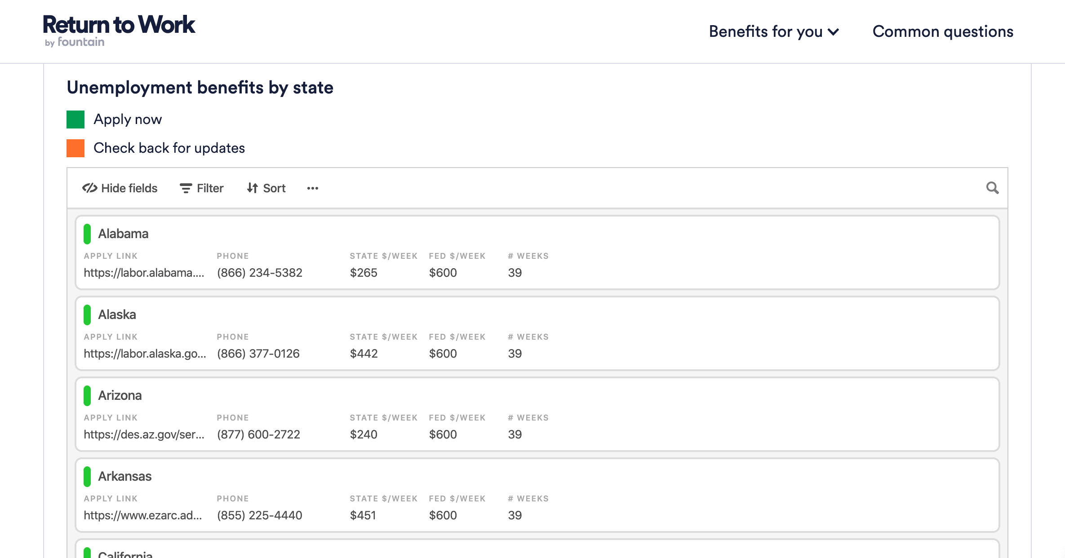Click the search magnifier icon
The width and height of the screenshot is (1065, 558).
992,188
